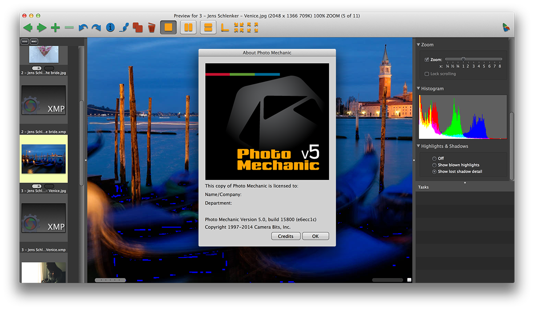Go to previous photo with green left arrow
The width and height of the screenshot is (534, 310).
click(28, 28)
